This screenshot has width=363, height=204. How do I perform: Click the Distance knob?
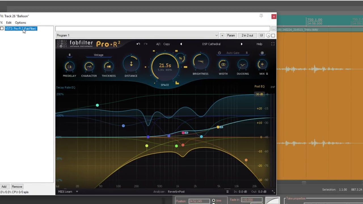(131, 64)
